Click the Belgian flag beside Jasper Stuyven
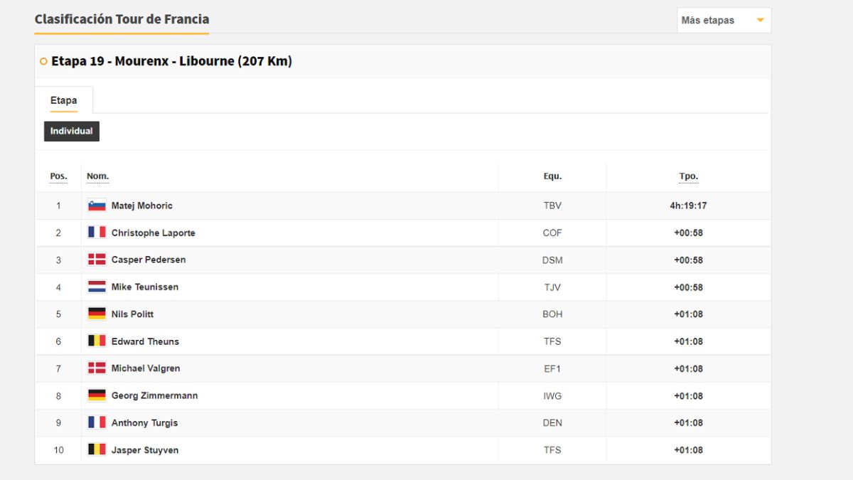The height and width of the screenshot is (480, 853). tap(97, 449)
